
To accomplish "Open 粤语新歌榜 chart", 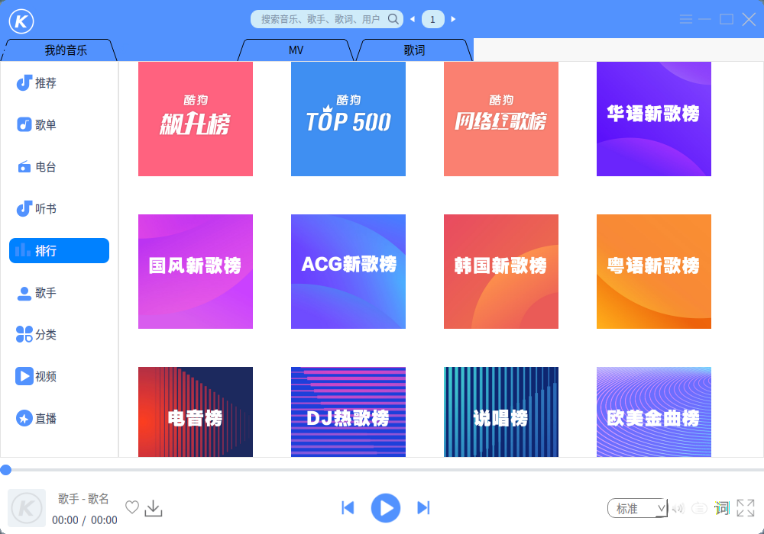I will (654, 272).
